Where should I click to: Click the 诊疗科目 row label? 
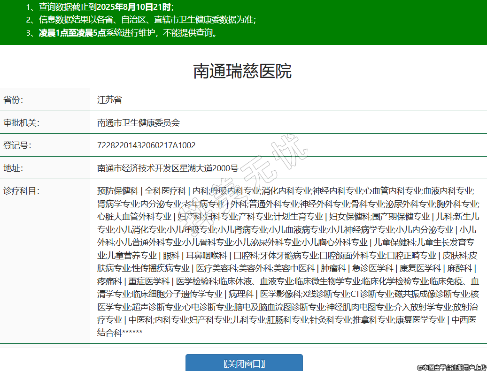tap(20, 191)
